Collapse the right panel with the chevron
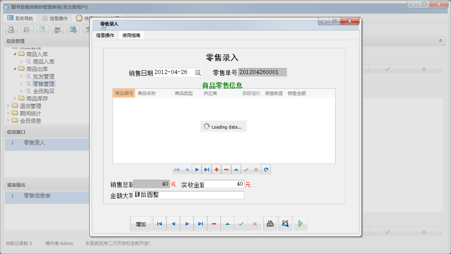This screenshot has width=451, height=254. pyautogui.click(x=440, y=40)
